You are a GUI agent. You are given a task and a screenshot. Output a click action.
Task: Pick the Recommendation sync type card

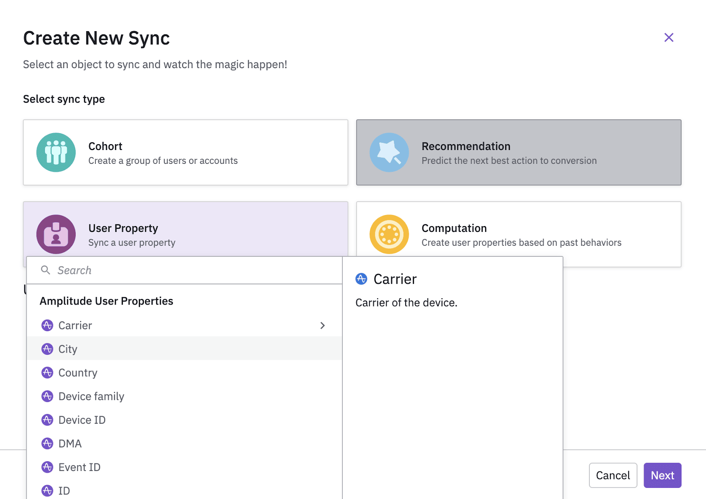tap(518, 152)
